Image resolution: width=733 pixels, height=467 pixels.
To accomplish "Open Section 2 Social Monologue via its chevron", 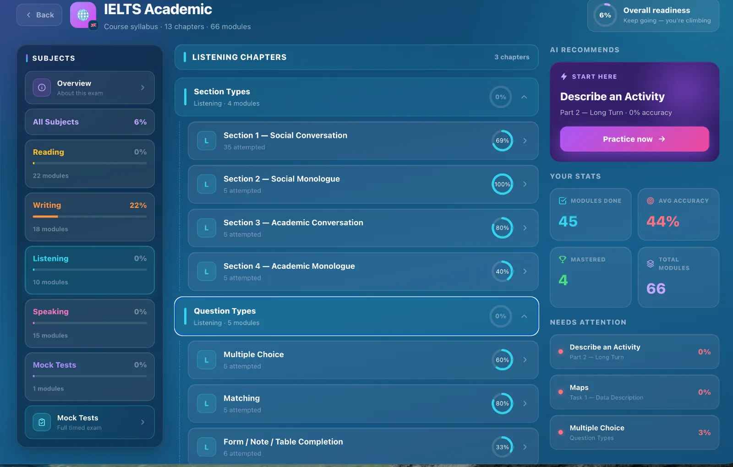I will [x=525, y=184].
